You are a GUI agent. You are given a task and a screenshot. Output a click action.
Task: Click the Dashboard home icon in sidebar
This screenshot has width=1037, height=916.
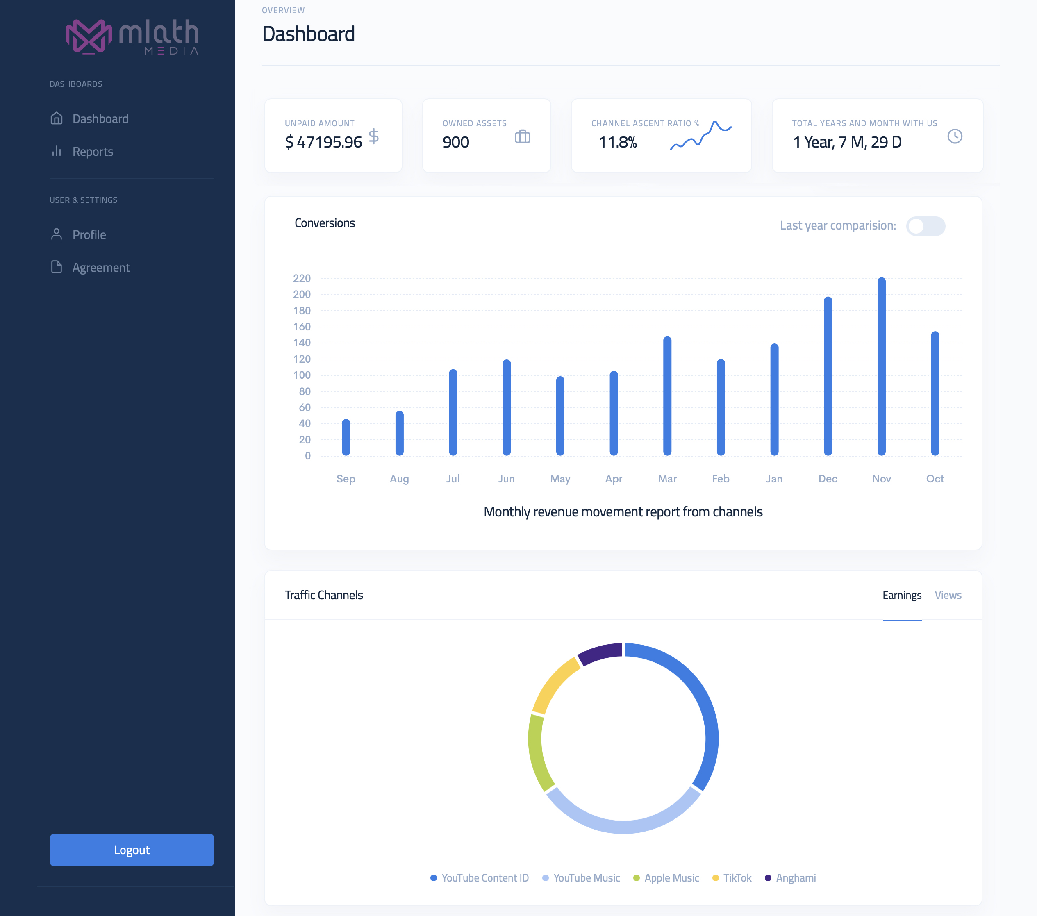click(56, 118)
